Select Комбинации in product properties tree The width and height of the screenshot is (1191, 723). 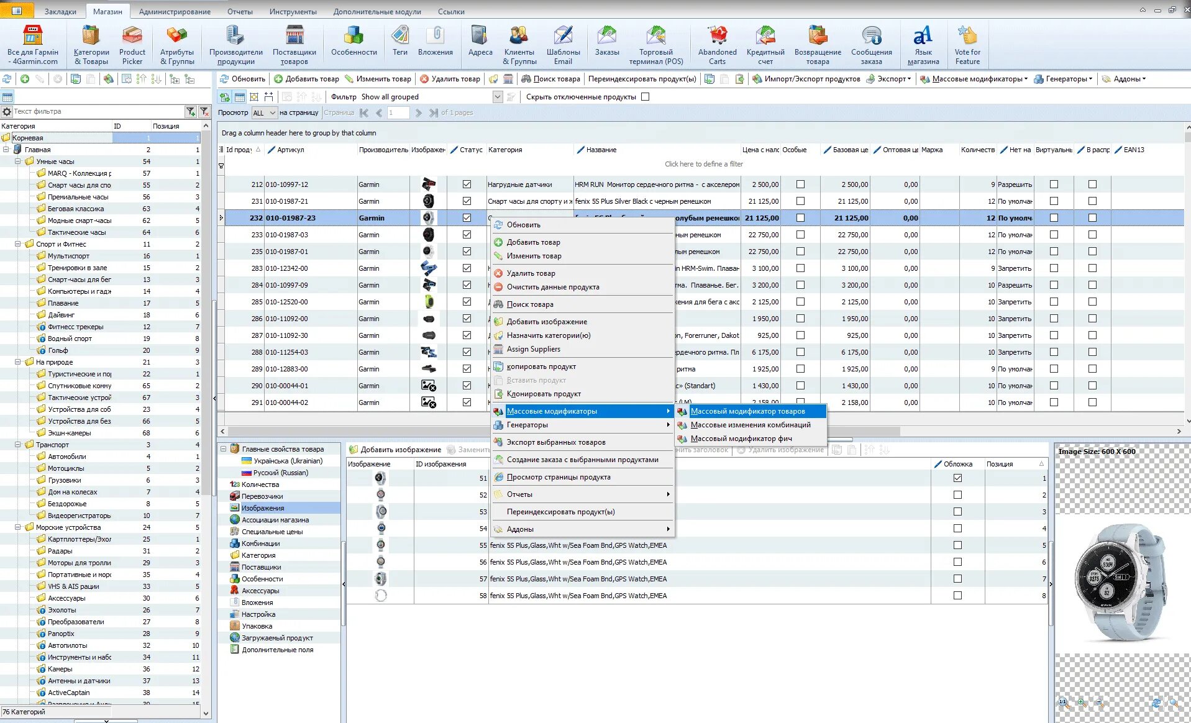[260, 543]
